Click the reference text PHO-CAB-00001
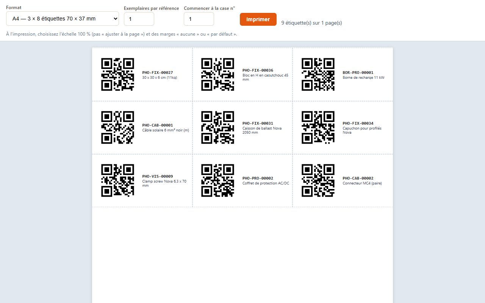The image size is (485, 303). (x=158, y=125)
